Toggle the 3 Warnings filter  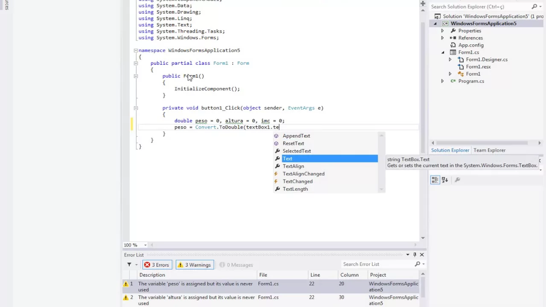(195, 265)
